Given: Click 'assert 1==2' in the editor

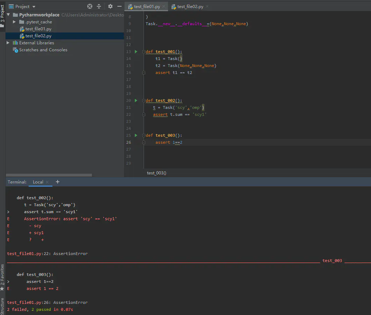Looking at the screenshot, I should tap(169, 142).
